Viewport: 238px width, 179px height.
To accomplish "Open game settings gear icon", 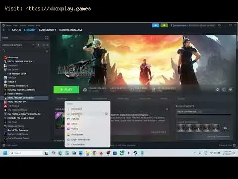I will coord(217,89).
